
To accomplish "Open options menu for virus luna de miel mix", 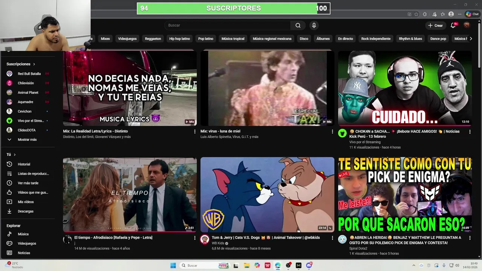I will click(332, 131).
